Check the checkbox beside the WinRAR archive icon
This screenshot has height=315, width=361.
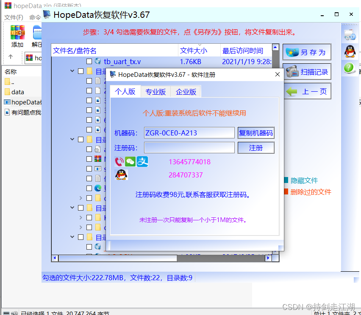[89, 159]
